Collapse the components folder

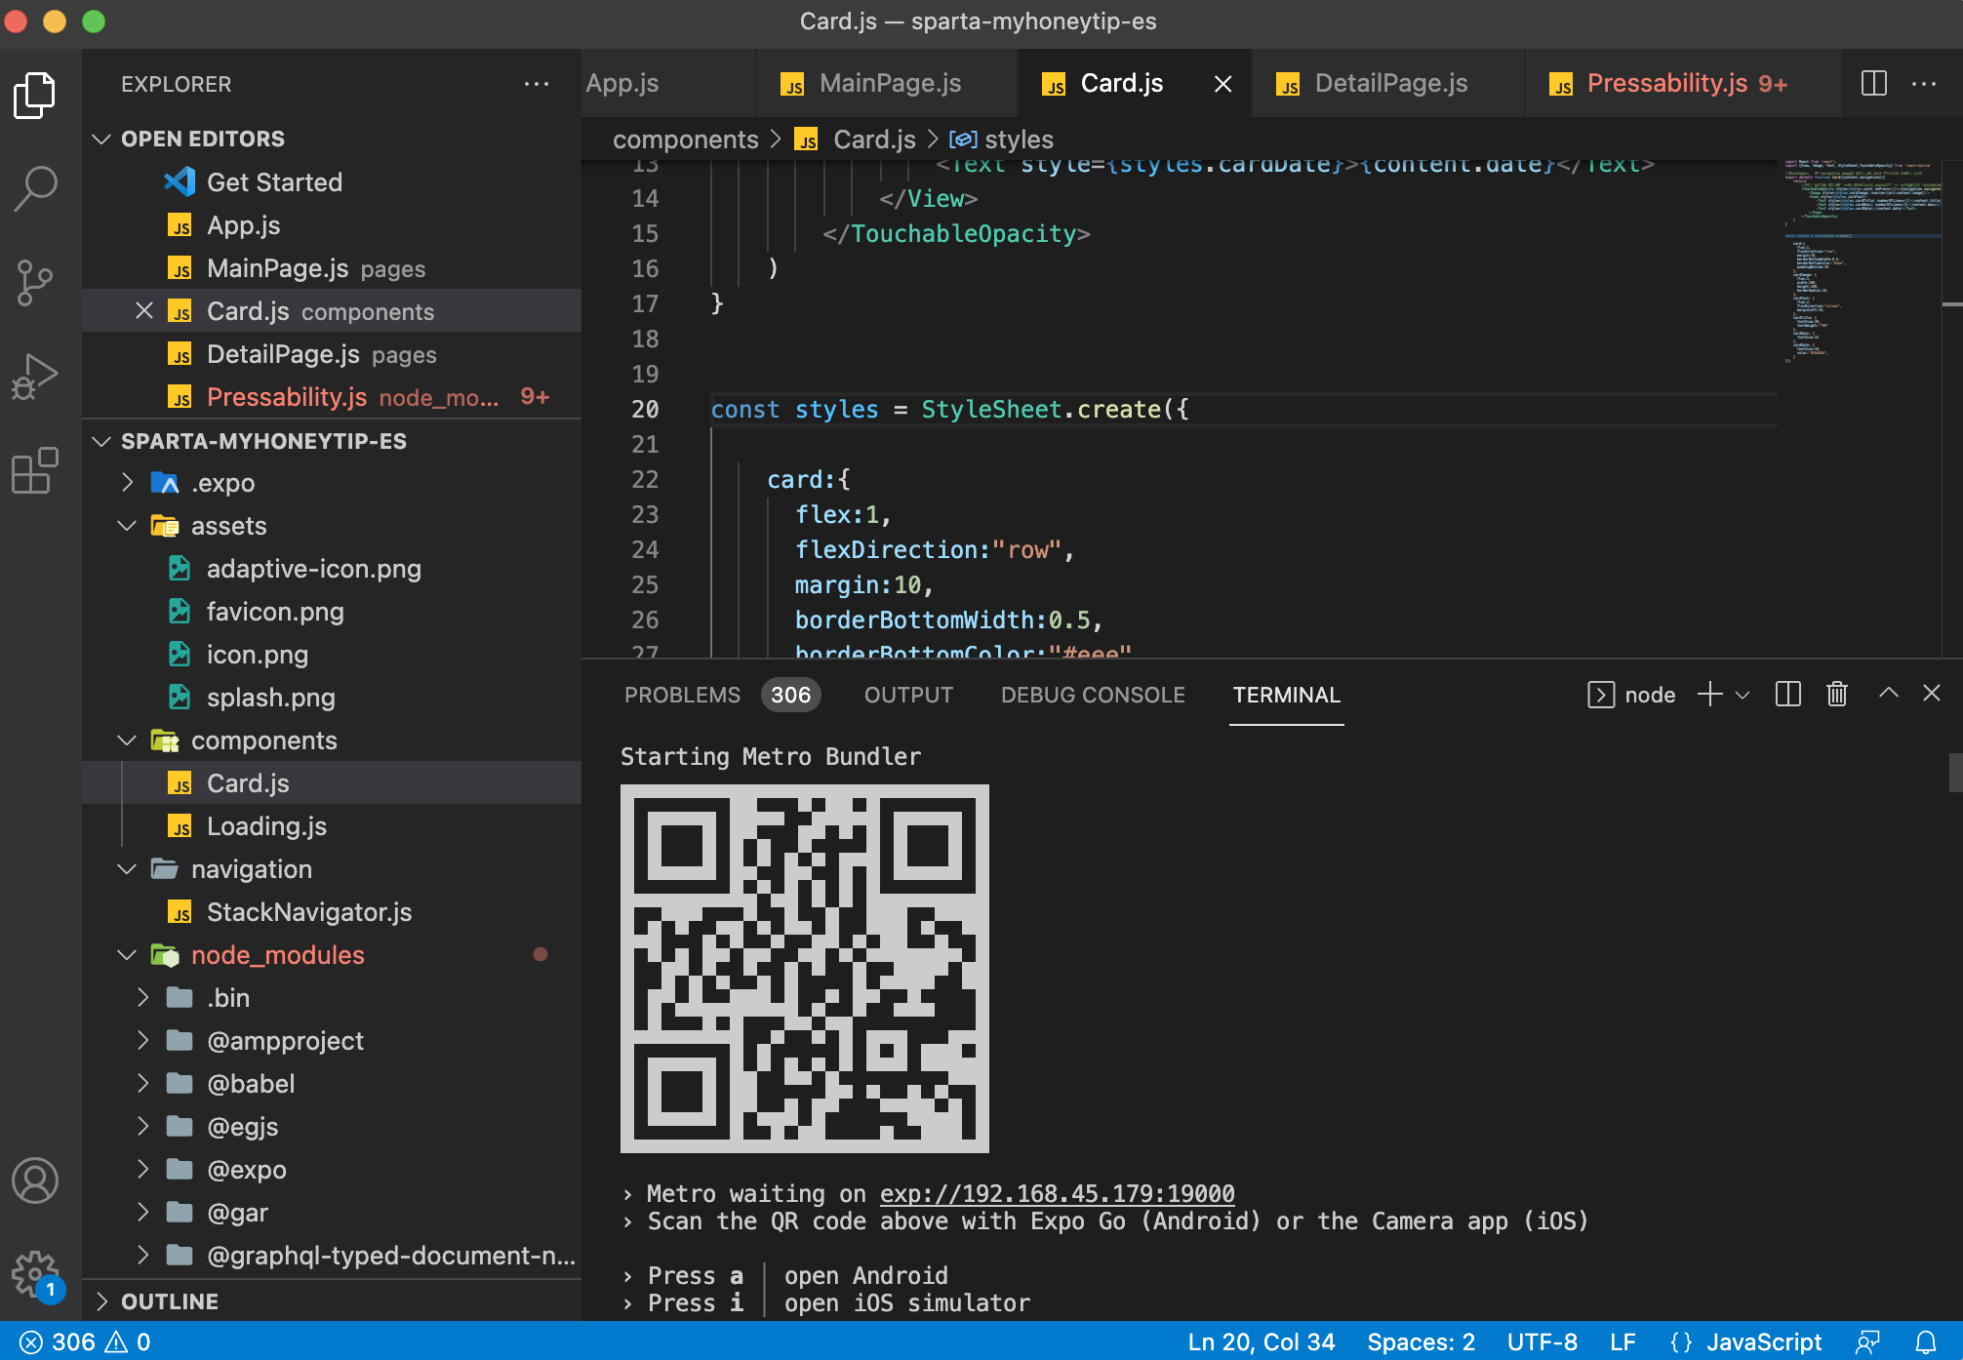click(x=127, y=740)
